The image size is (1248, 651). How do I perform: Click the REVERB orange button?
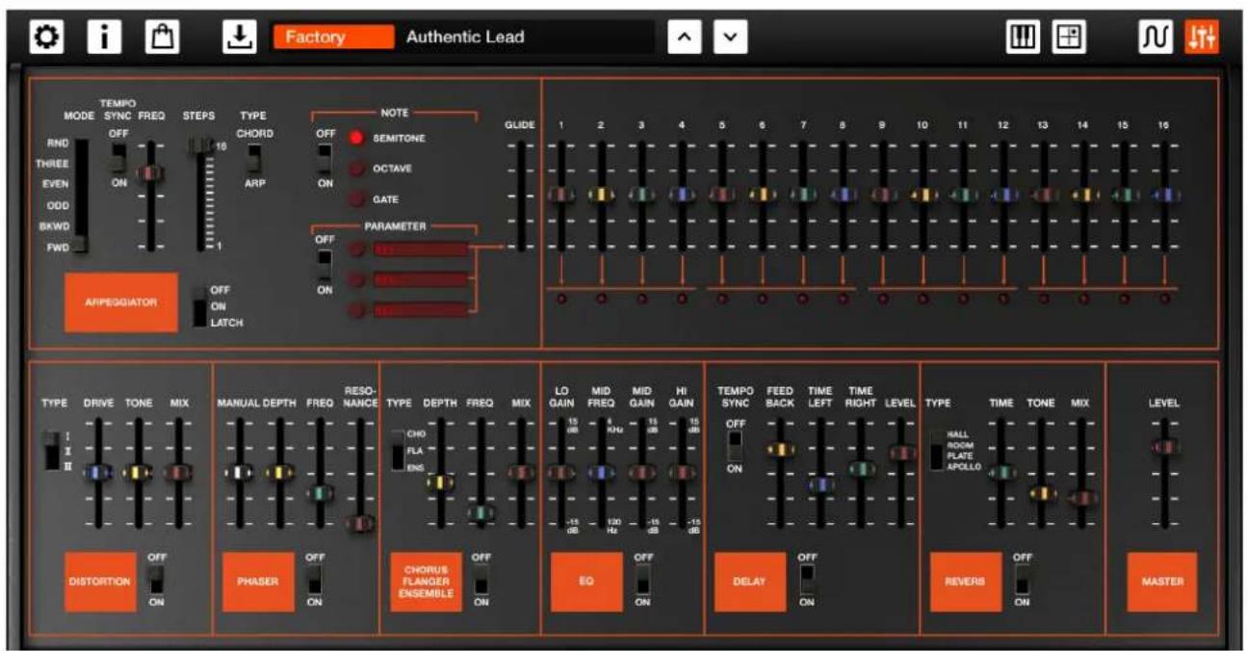point(966,582)
